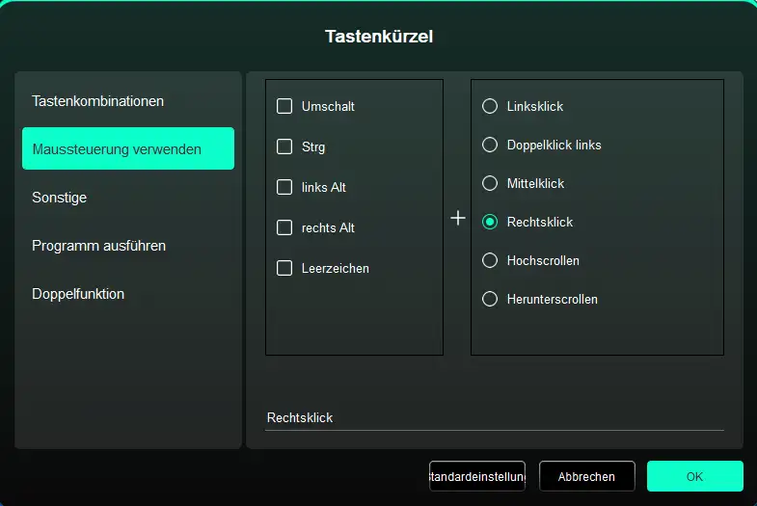Select the Rechtsklick radio button

tap(490, 222)
